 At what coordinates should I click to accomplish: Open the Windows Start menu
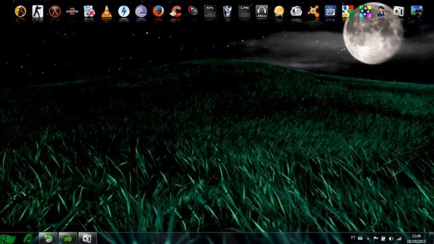[7, 239]
